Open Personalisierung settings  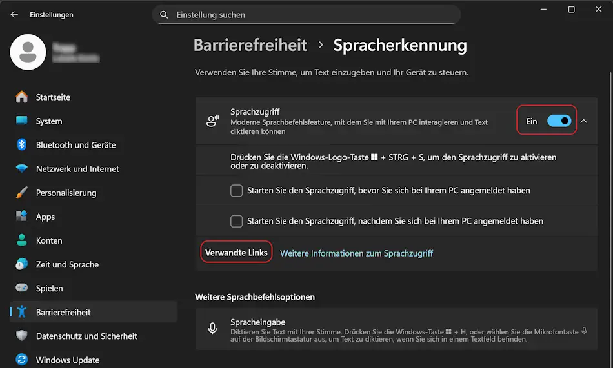click(x=94, y=192)
